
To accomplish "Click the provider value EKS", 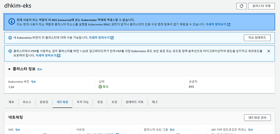I will click(191, 87).
